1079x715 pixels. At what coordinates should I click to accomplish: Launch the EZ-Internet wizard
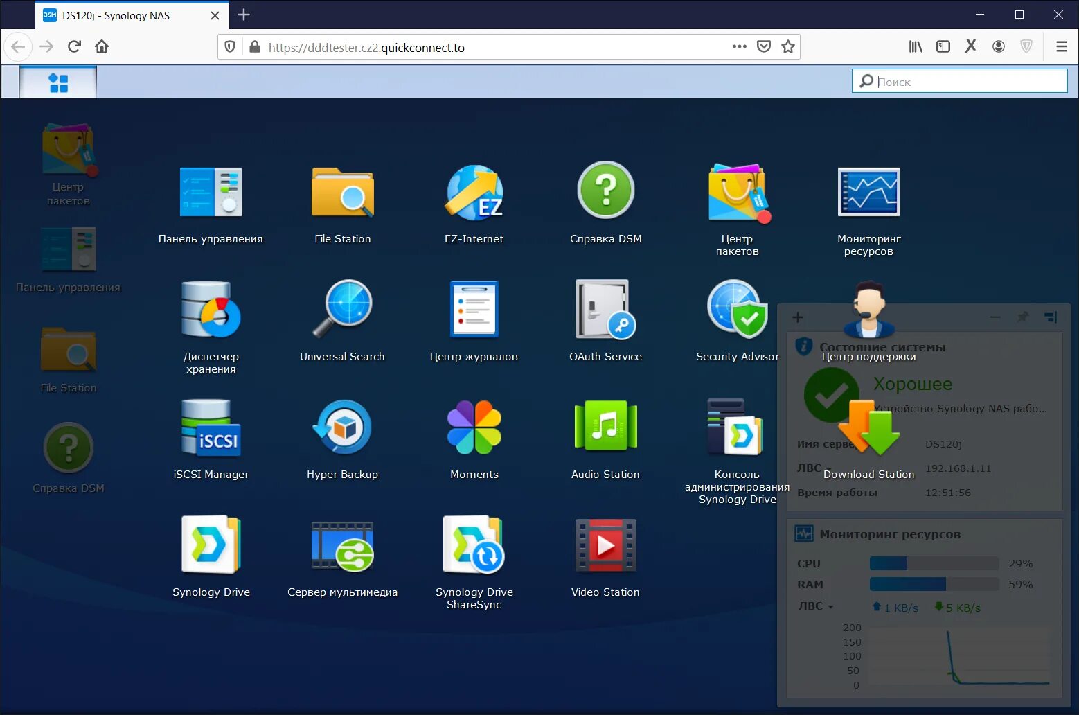point(474,192)
